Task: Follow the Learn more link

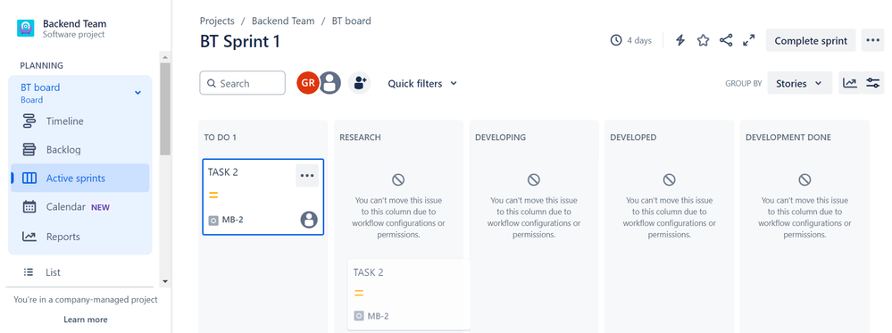Action: coord(86,320)
